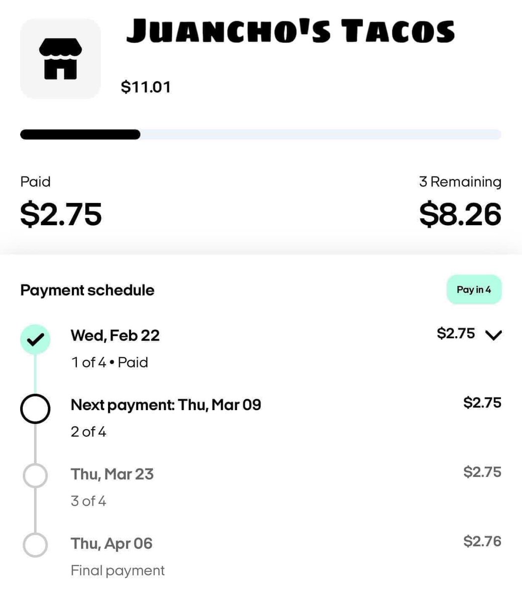Tap the storefront merchant icon
This screenshot has height=603, width=522.
coord(60,59)
